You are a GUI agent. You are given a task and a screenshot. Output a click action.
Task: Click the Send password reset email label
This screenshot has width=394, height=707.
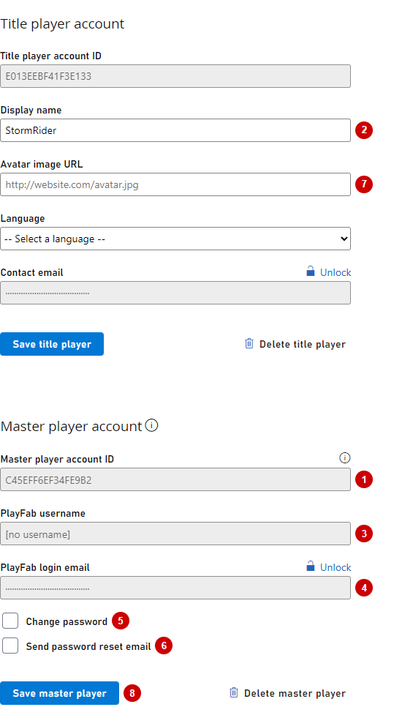[88, 646]
